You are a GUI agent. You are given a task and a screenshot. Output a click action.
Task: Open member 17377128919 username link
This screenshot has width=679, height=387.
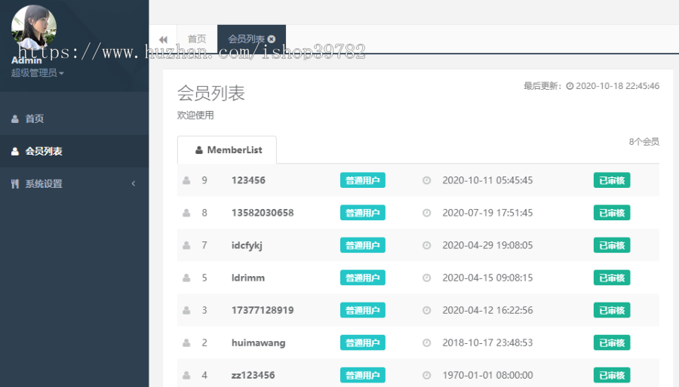263,310
